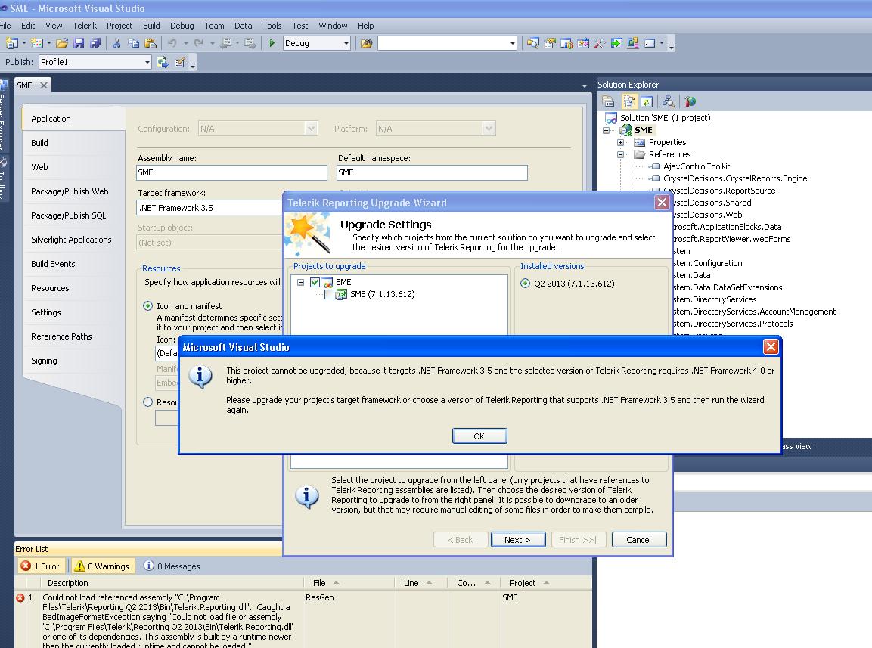Select the Q2 2013 (7.1.13.612) radio button
Screen dimensions: 872x648
tap(525, 283)
